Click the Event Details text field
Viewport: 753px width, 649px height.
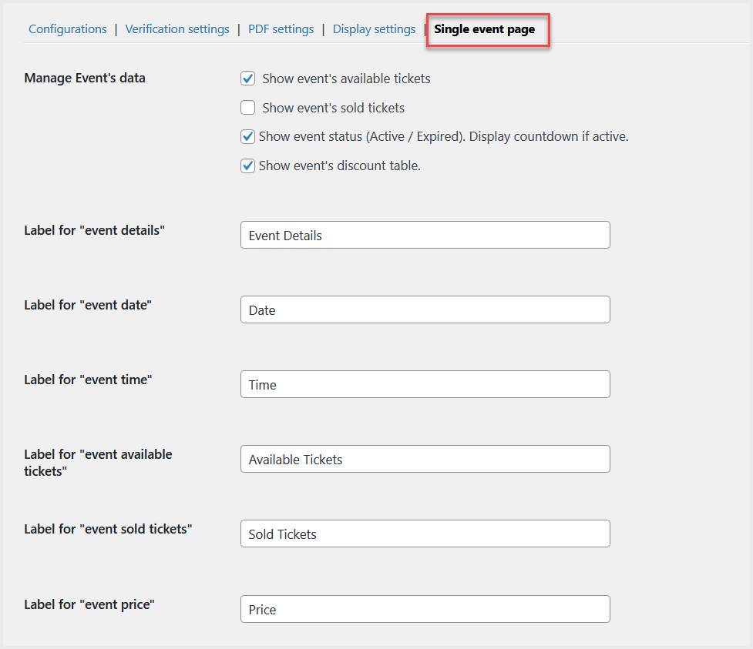pos(425,236)
